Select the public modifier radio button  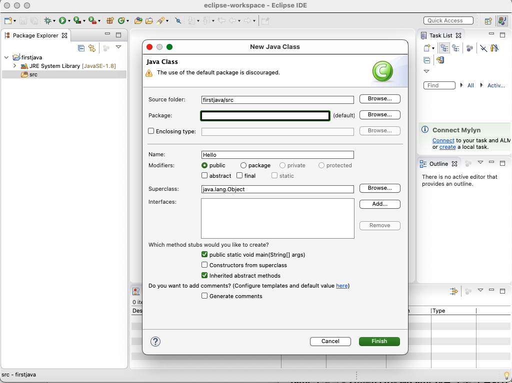[204, 165]
